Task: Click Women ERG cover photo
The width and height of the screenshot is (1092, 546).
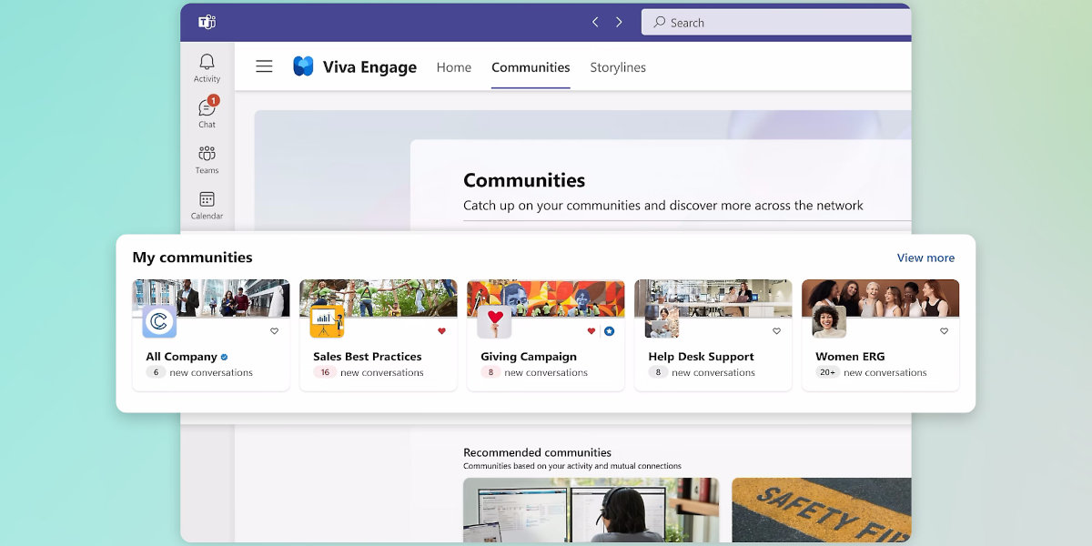Action: pos(881,298)
